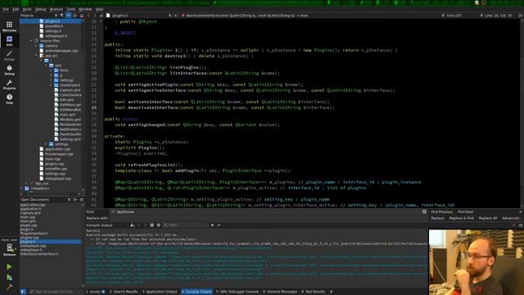Click the Projects tree filter icon
This screenshot has width=524, height=295.
click(62, 16)
